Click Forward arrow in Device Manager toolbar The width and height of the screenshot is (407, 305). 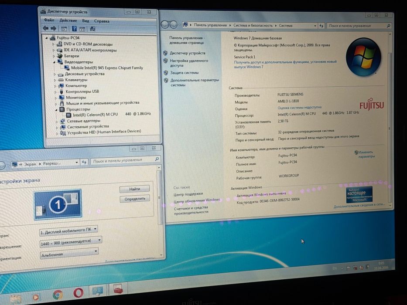tap(54, 28)
